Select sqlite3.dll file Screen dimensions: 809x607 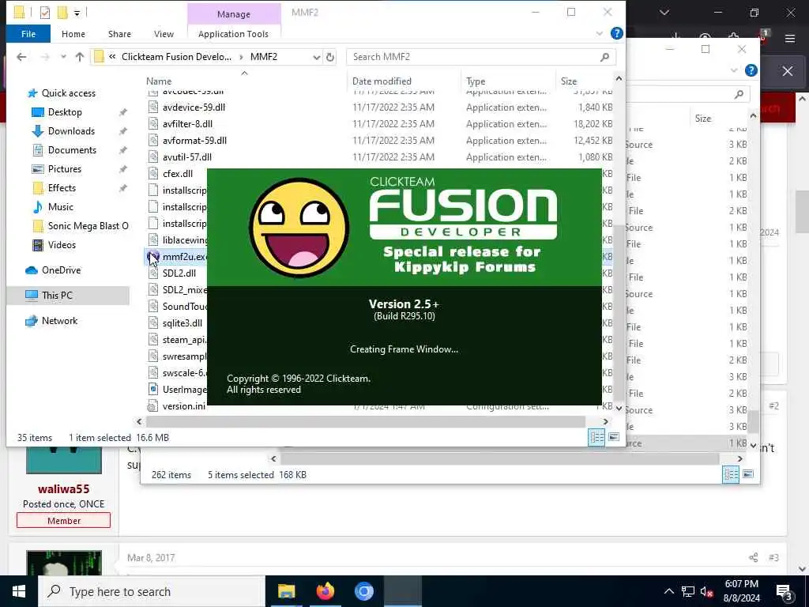tap(182, 323)
